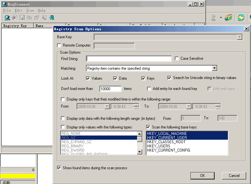This screenshot has height=184, width=251.
Task: Click the RegScanner title bar application icon
Action: (4, 4)
